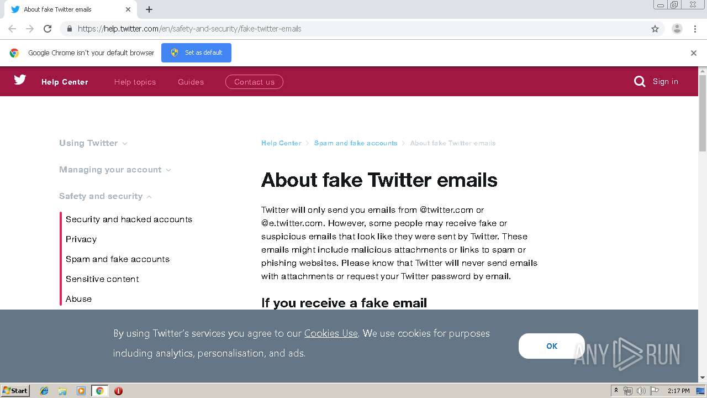Click the Twitter bird logo in header
707x398 pixels.
(x=20, y=80)
